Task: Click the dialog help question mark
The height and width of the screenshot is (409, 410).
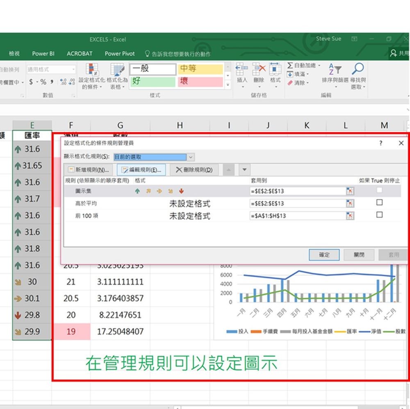Action: pos(381,143)
